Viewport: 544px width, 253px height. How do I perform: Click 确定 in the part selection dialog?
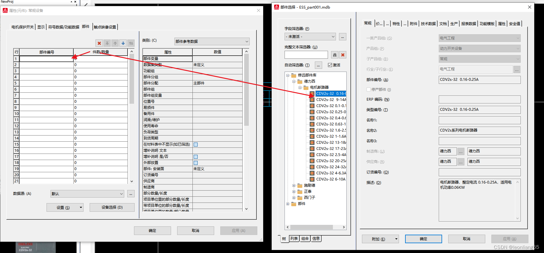423,239
